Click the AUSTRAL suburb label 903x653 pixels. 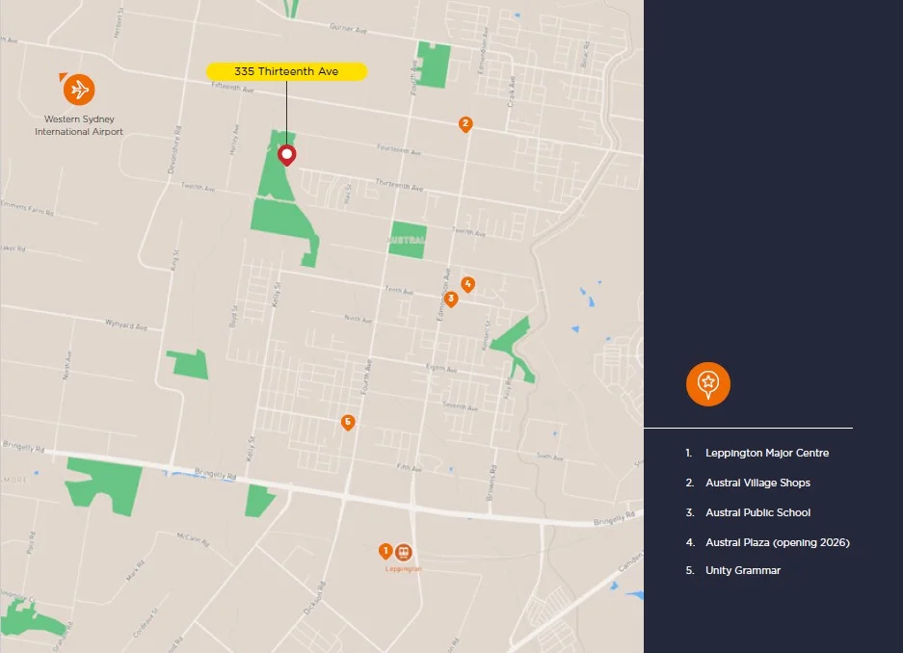(x=408, y=239)
